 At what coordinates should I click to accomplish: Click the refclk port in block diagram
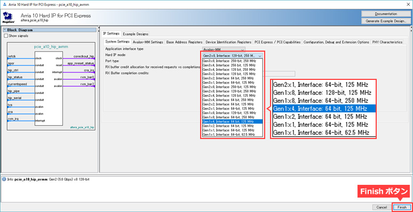(x=12, y=56)
